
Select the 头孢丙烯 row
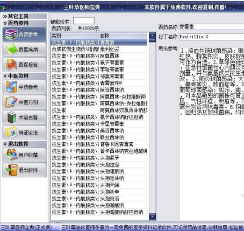pyautogui.click(x=99, y=185)
